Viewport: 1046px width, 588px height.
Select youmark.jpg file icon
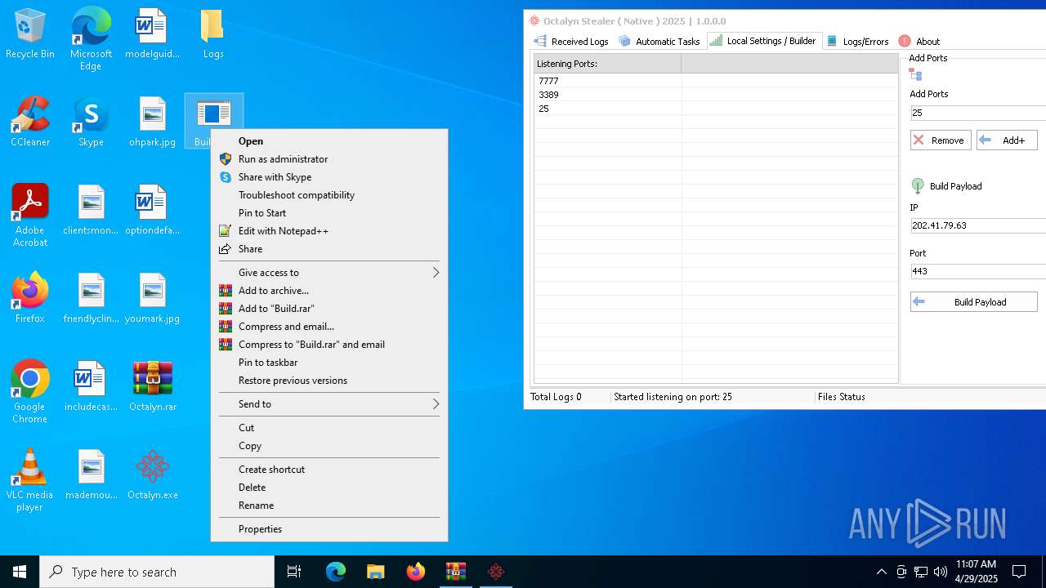tap(152, 299)
